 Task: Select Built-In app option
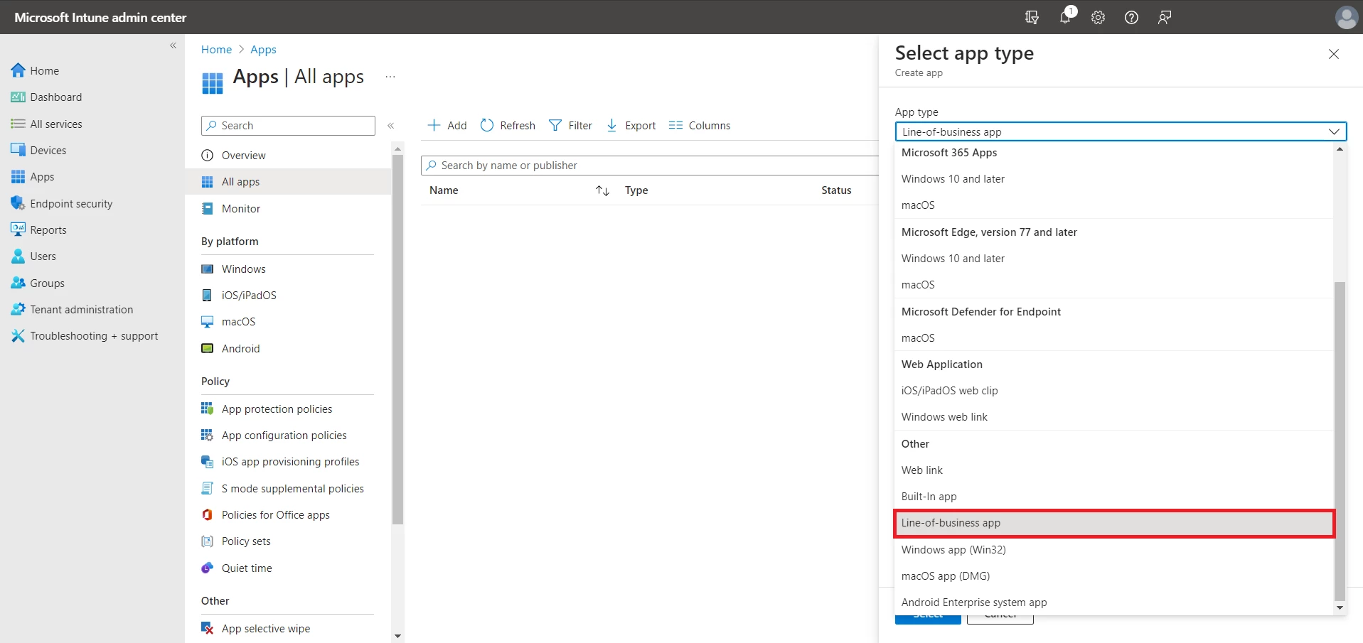[1114, 497]
